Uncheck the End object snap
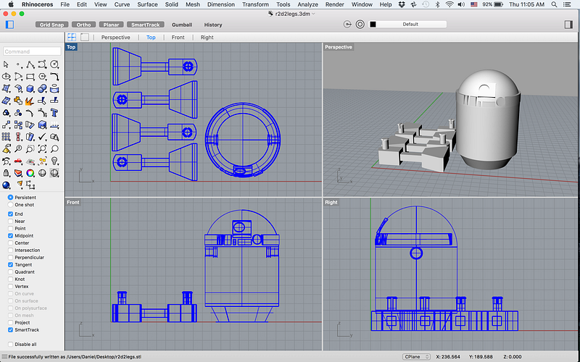This screenshot has height=362, width=580. [10, 214]
